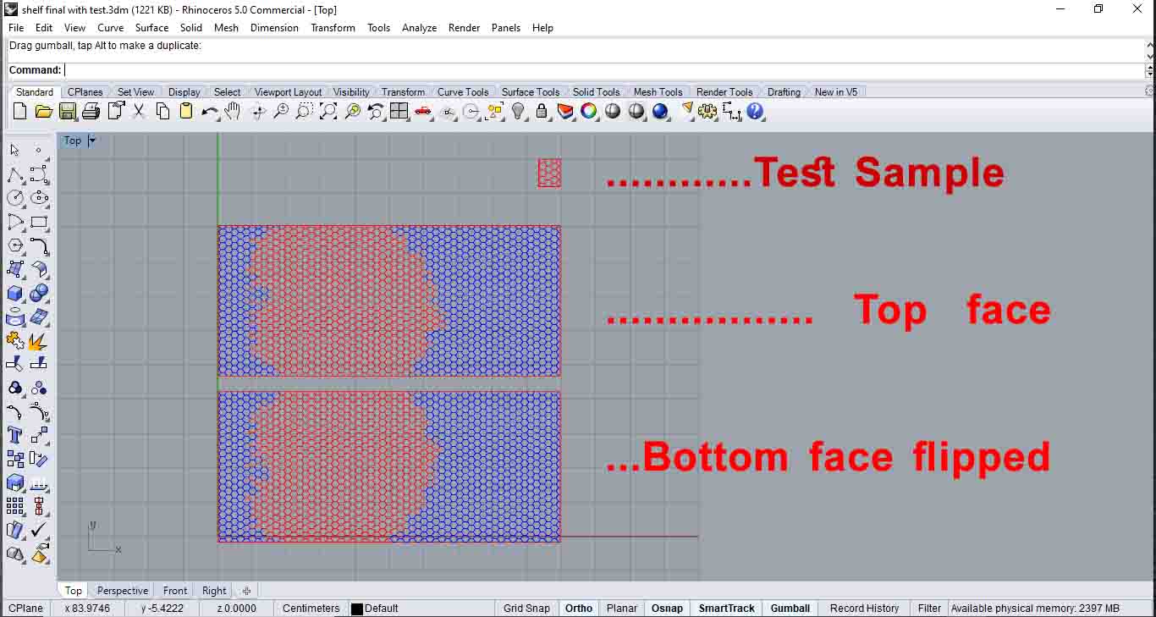Add a viewport tab with plus icon
The width and height of the screenshot is (1156, 617).
click(x=246, y=591)
